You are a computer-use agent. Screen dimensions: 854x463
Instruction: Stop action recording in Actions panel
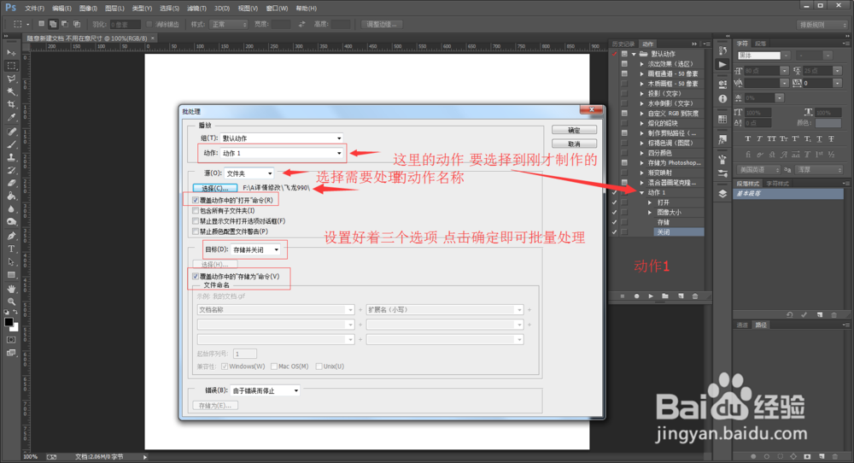click(622, 296)
